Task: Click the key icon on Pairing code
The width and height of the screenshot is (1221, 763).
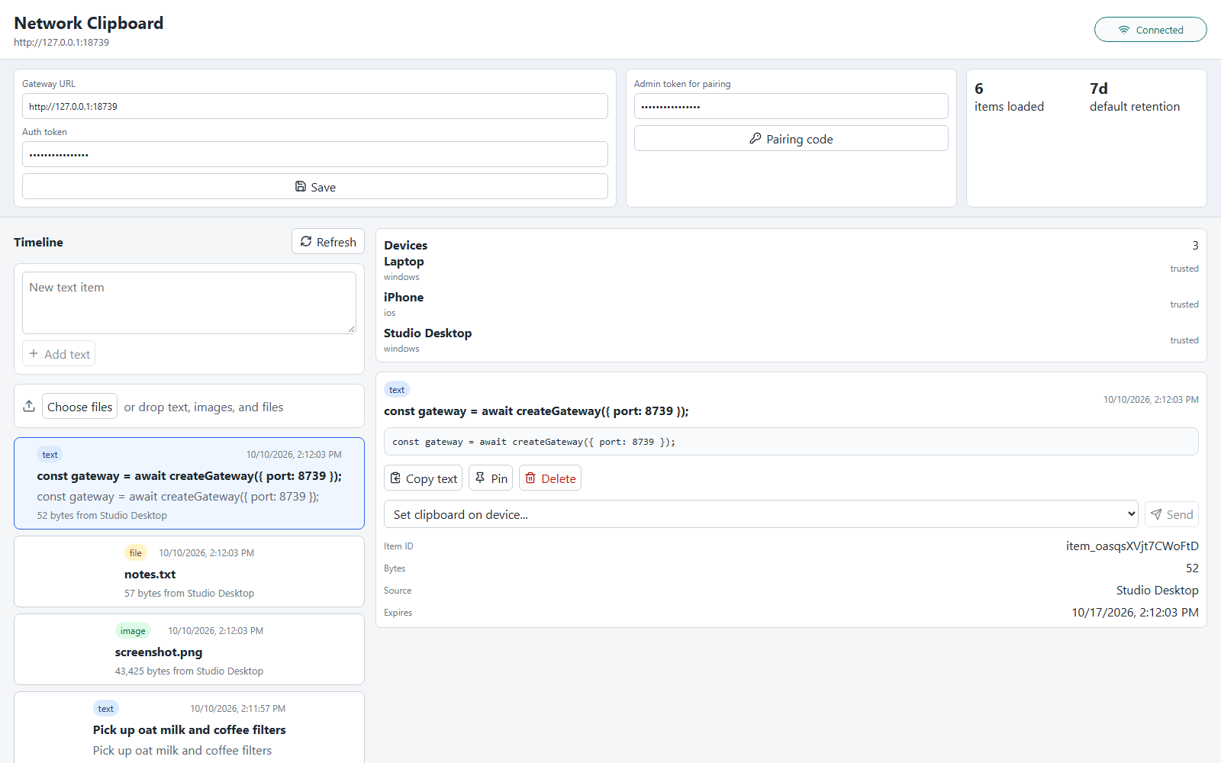Action: [755, 138]
